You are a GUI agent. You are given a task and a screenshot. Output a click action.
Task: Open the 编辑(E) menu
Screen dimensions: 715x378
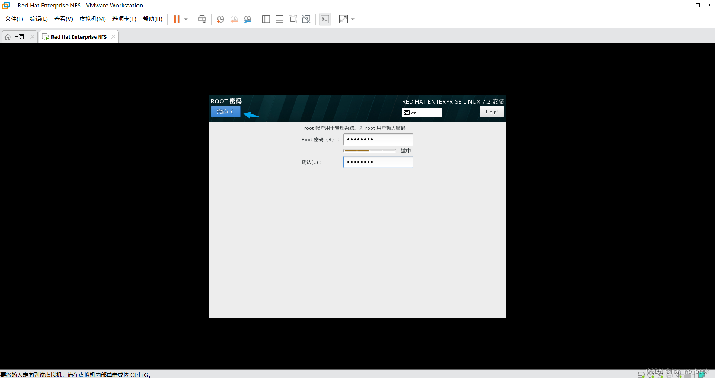coord(39,19)
